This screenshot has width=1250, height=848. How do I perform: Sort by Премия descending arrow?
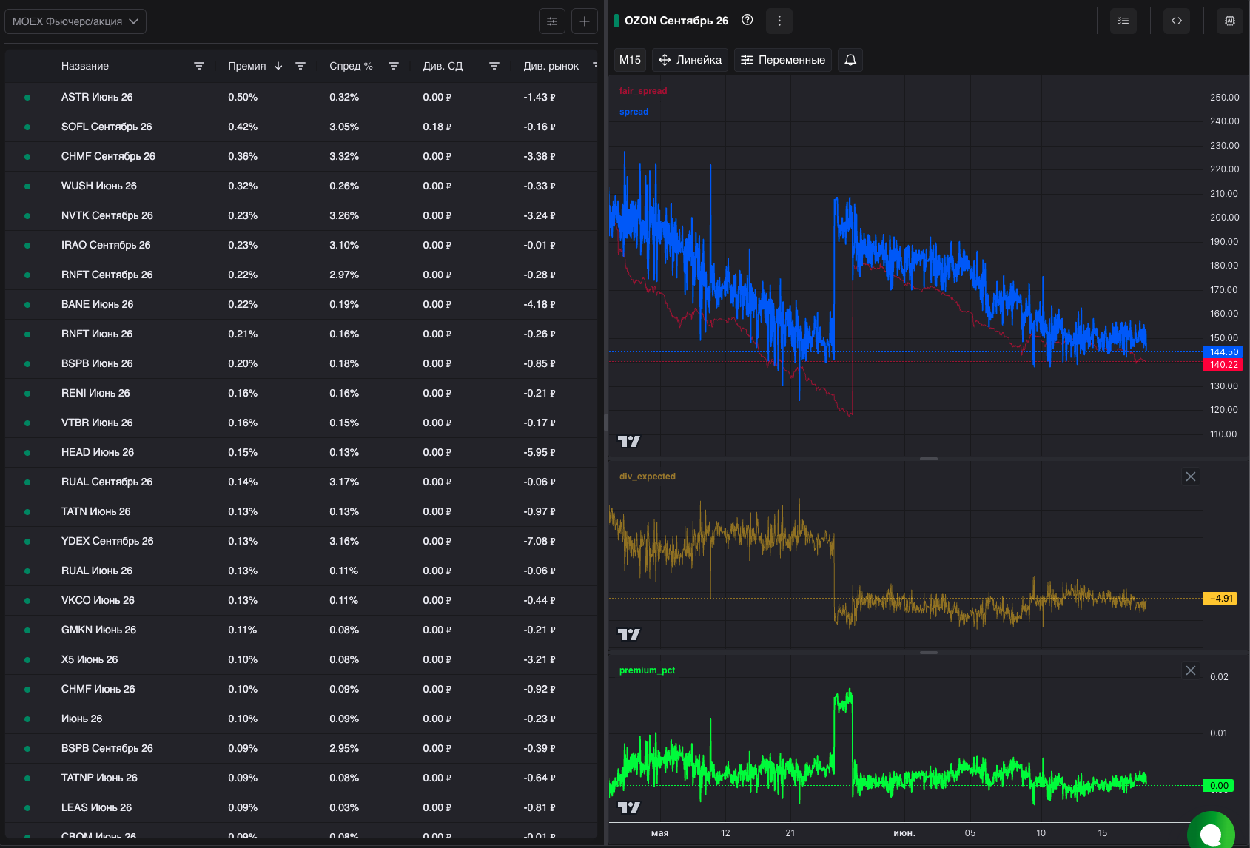[x=278, y=66]
